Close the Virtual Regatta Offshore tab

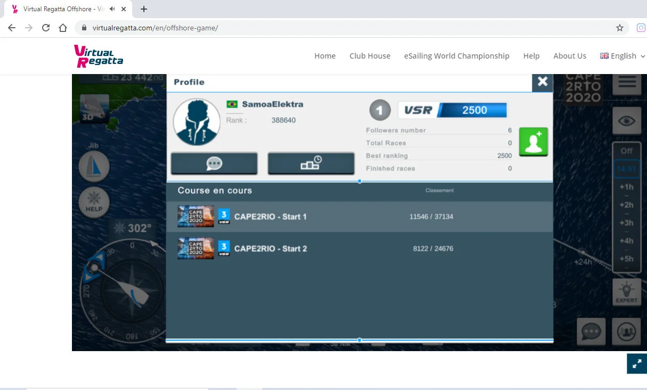pos(123,9)
